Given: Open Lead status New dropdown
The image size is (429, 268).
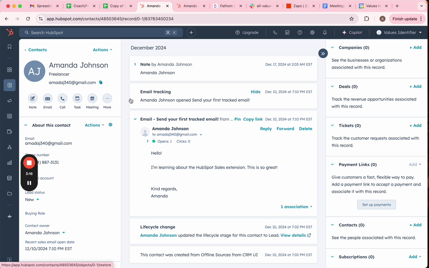Looking at the screenshot, I should click(x=32, y=200).
